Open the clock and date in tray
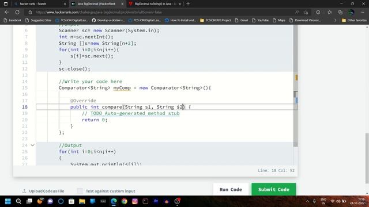The width and height of the screenshot is (369, 207). 357,201
